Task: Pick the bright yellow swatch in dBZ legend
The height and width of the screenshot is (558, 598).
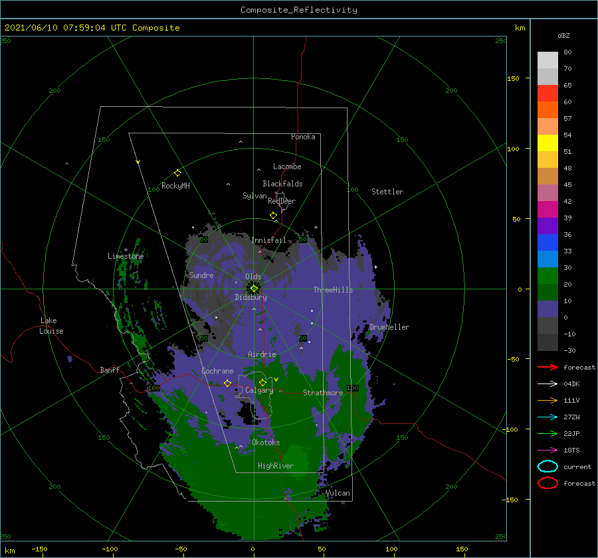Action: 548,143
